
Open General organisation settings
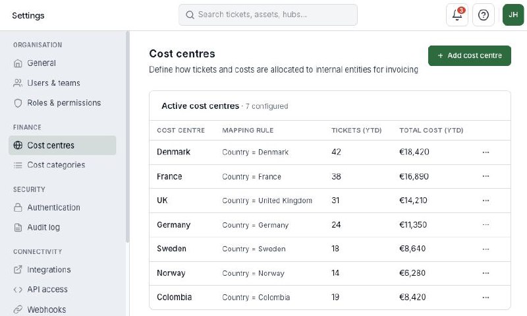tap(41, 63)
